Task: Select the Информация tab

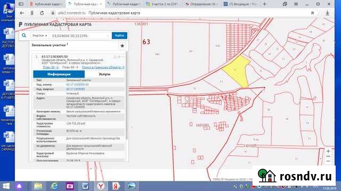Action: pyautogui.click(x=59, y=74)
